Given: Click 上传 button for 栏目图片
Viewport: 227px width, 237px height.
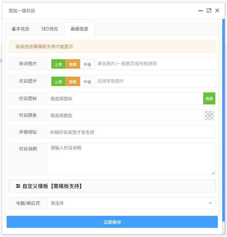Looking at the screenshot, I should [58, 82].
